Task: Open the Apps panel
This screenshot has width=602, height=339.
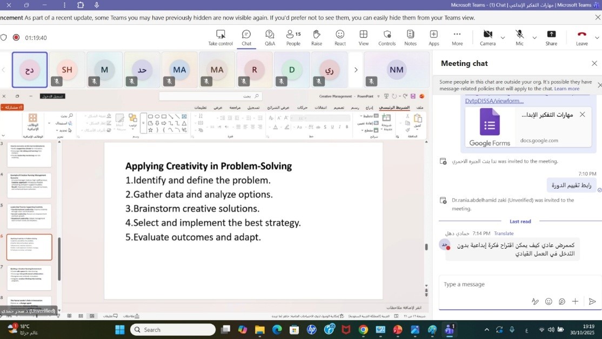Action: (x=434, y=37)
